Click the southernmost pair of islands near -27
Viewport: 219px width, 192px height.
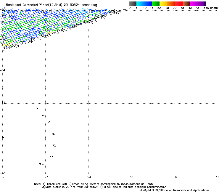click(x=41, y=164)
